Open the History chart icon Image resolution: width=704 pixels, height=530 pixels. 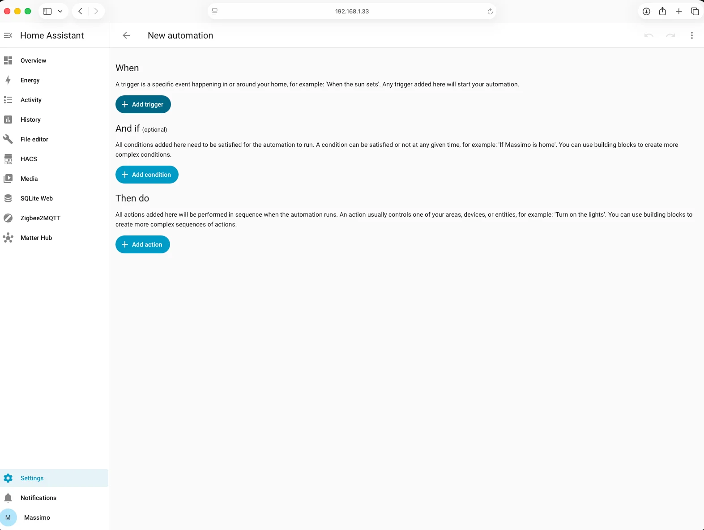point(8,120)
